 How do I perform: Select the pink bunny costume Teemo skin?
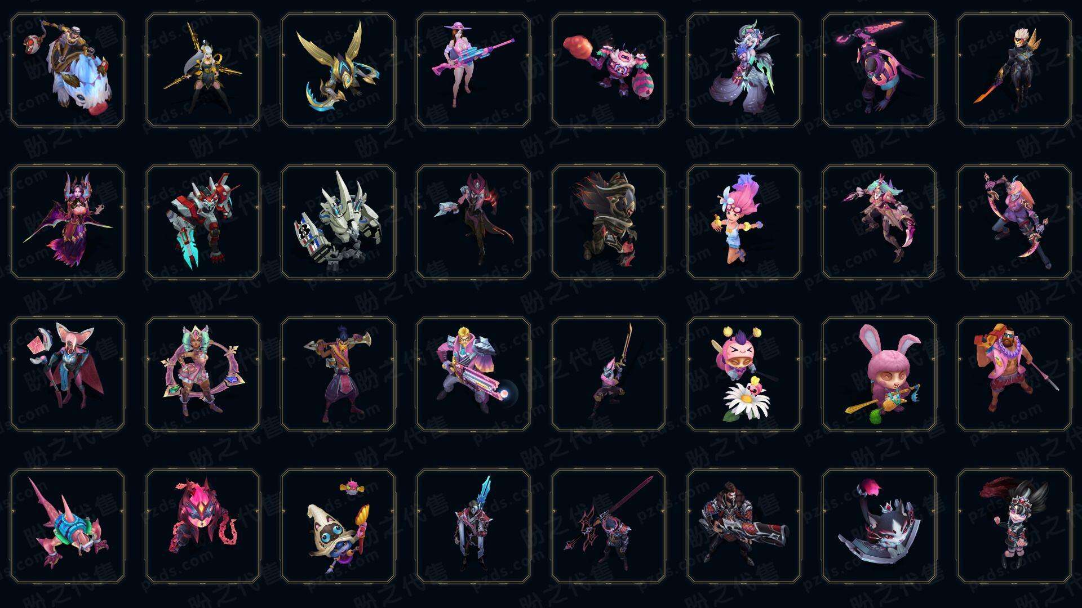click(x=879, y=374)
